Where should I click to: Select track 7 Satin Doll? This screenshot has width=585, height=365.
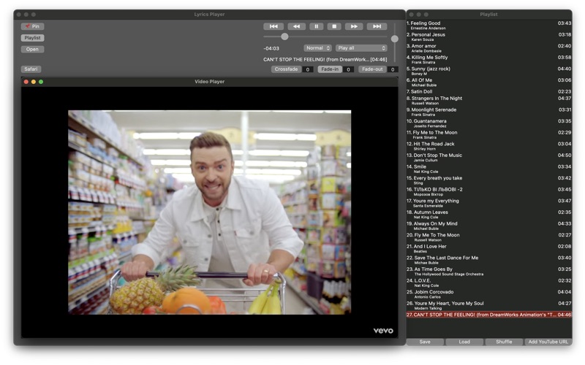point(488,92)
